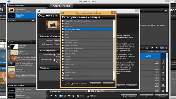Toggle the ничего (none) checkbox
The image size is (176, 99).
click(72, 84)
